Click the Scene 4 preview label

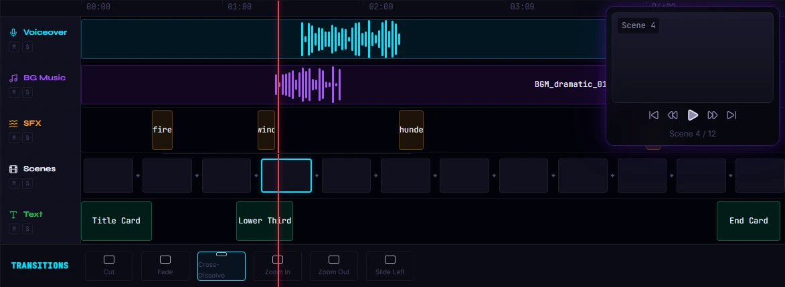tap(638, 25)
